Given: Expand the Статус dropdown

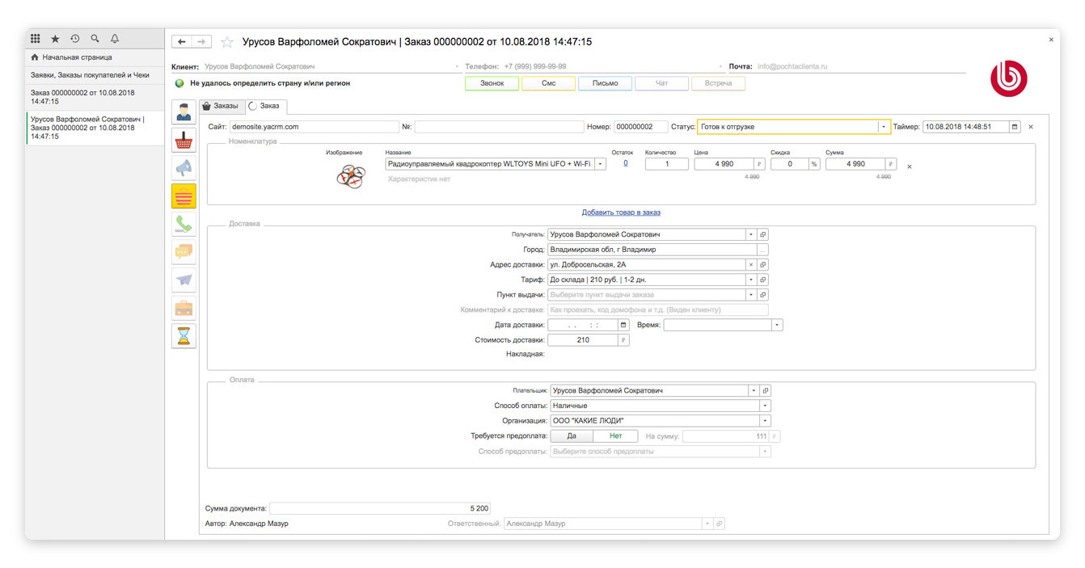Looking at the screenshot, I should click(x=883, y=127).
